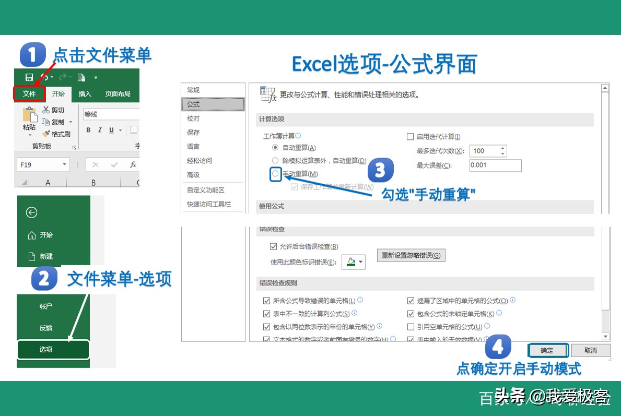Screen dimensions: 621x416
Task: Click the enter checkmark icon in formula bar
Action: click(114, 164)
